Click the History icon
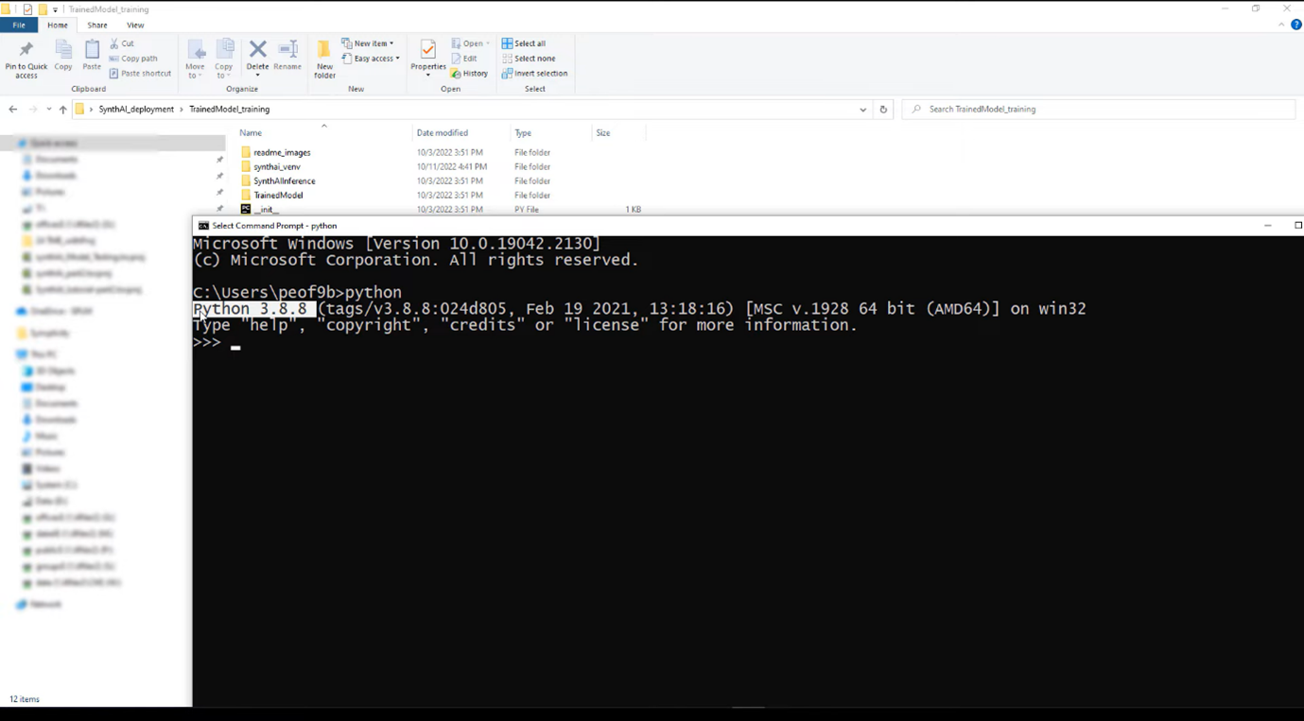The height and width of the screenshot is (721, 1304). pyautogui.click(x=470, y=73)
